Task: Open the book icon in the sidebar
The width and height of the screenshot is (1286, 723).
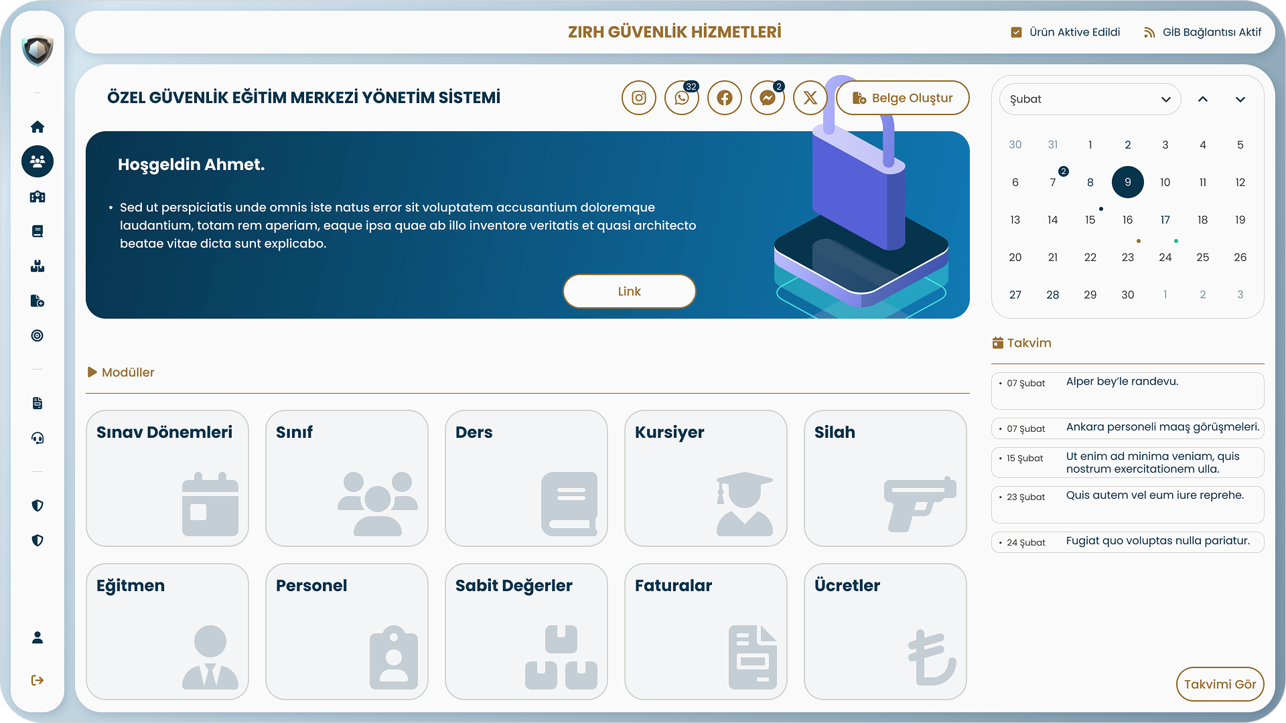Action: (x=38, y=231)
